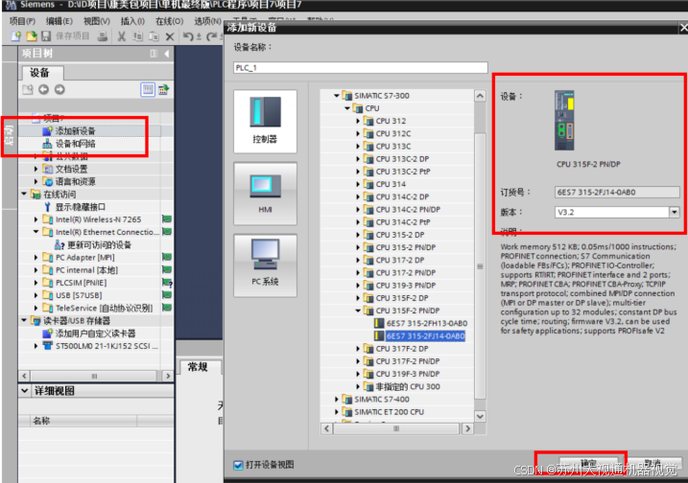The height and width of the screenshot is (483, 688).
Task: Click the Cut scissors icon
Action: point(122,36)
